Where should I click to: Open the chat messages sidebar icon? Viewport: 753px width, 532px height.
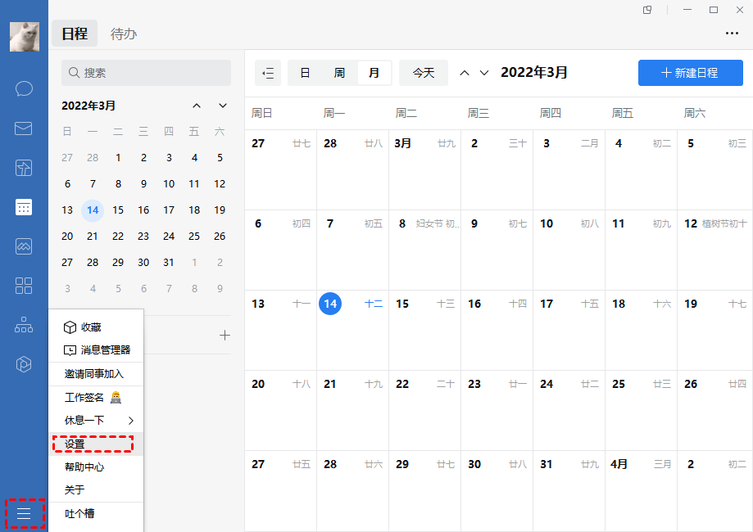pos(24,88)
